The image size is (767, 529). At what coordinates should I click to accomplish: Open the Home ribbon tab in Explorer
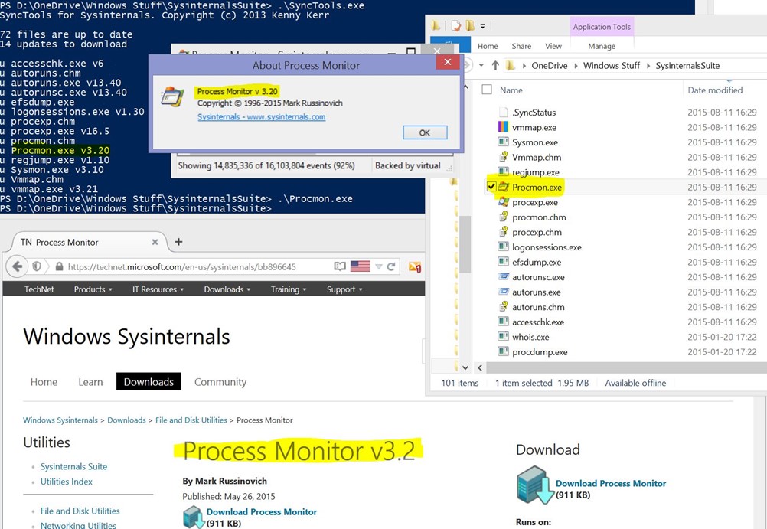(x=488, y=46)
